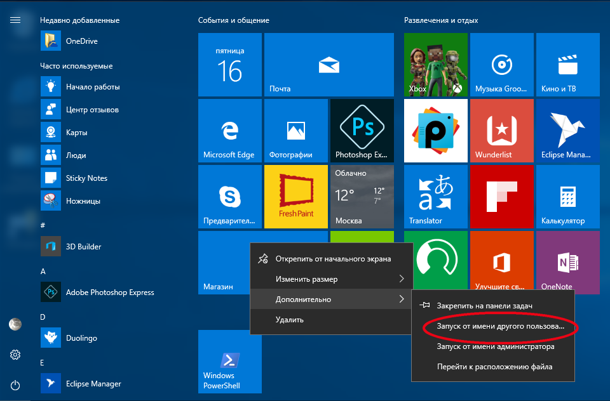
Task: Choose 'Запуск от имени администратора'
Action: (x=495, y=346)
